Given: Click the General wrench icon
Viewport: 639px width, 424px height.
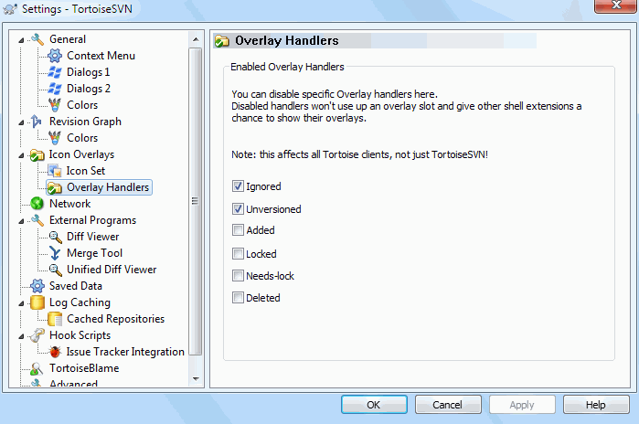Looking at the screenshot, I should pos(37,39).
